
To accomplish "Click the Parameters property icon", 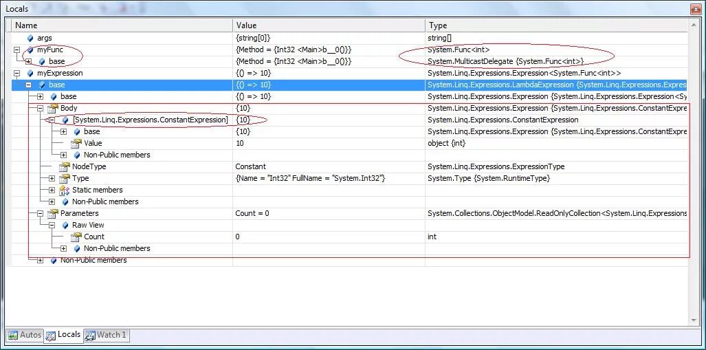I will click(53, 214).
